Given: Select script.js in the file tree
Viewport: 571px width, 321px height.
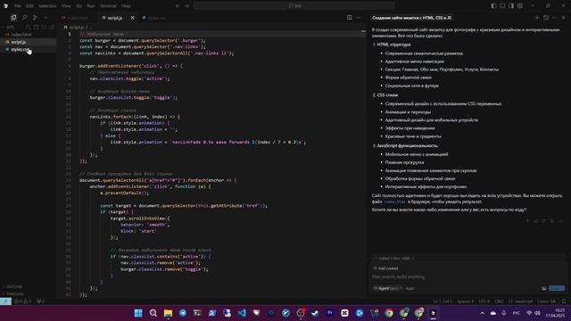Looking at the screenshot, I should [x=29, y=42].
